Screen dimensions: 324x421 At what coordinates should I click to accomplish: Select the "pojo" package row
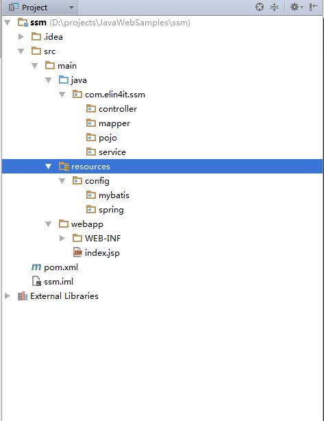(x=162, y=138)
